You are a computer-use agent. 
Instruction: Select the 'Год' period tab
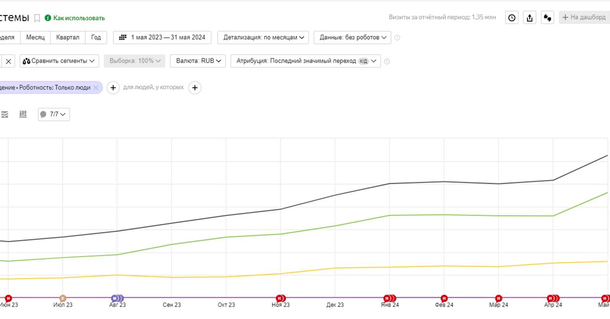[x=96, y=37]
